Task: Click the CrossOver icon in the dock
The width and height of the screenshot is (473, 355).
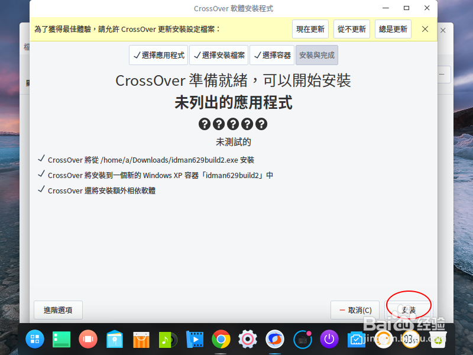Action: click(274, 339)
